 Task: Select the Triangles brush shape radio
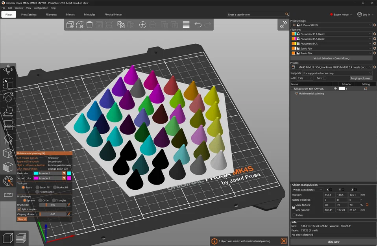coord(54,200)
